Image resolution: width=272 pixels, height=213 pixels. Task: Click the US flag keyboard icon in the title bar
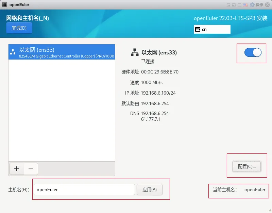point(245,5)
